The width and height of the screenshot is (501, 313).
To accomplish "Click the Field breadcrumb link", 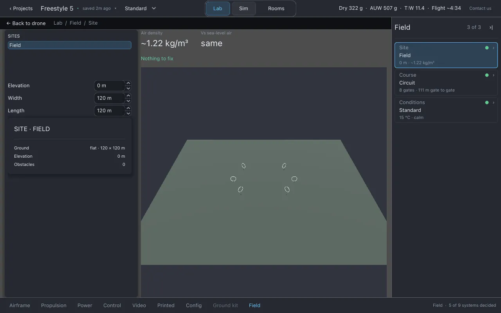I will 76,23.
